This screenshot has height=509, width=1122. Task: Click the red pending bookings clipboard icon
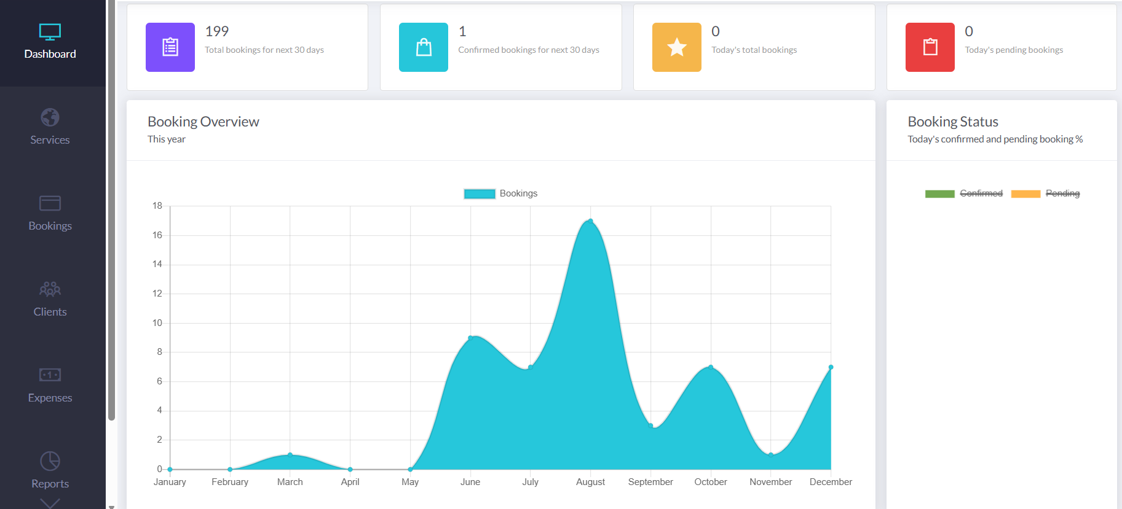(x=930, y=47)
